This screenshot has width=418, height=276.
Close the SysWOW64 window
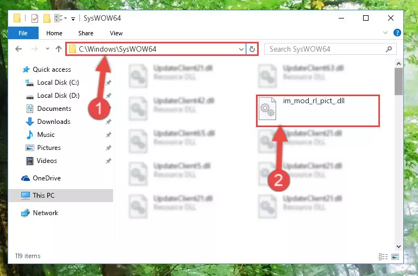[390, 18]
